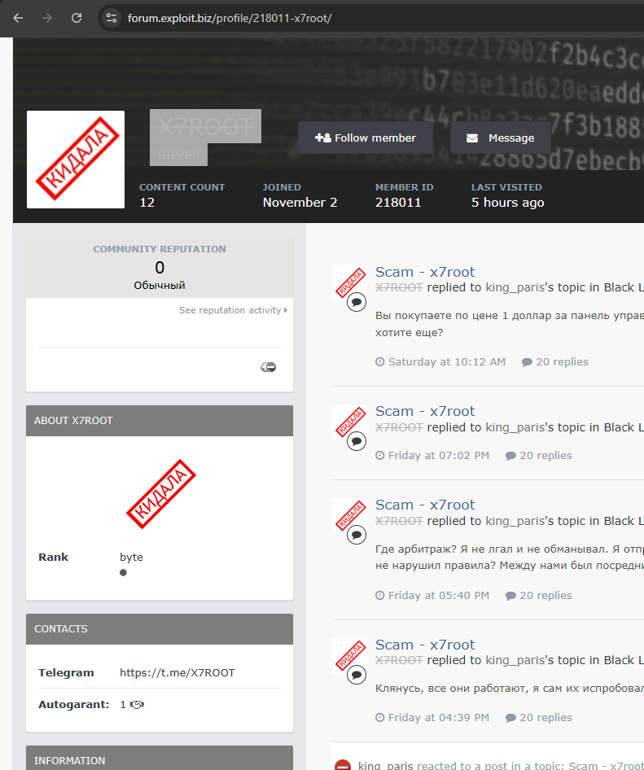Click king_paris in the Friday 05:40 PM entry
Viewport: 644px width, 770px height.
[515, 521]
